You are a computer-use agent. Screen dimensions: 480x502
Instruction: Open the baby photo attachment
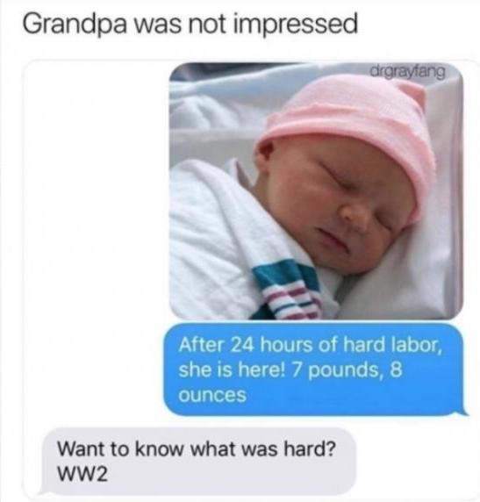pyautogui.click(x=316, y=190)
